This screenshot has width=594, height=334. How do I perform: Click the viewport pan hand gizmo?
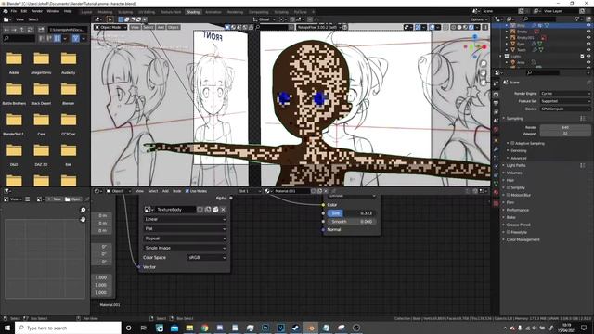pos(484,72)
